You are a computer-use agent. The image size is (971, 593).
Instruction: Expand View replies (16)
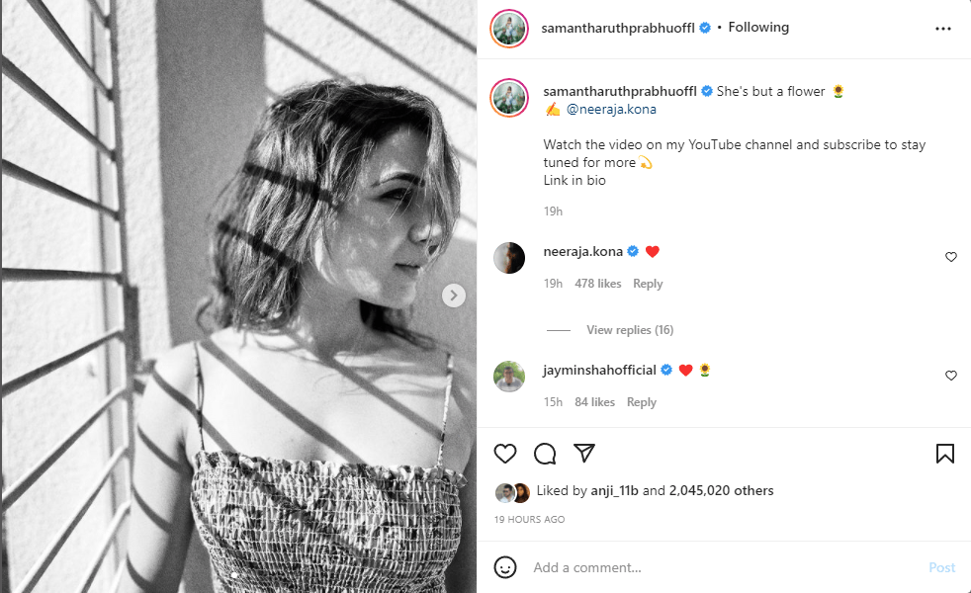[x=629, y=330]
